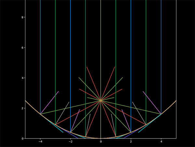Click the 4 tick label on x-axis

coord(161,141)
